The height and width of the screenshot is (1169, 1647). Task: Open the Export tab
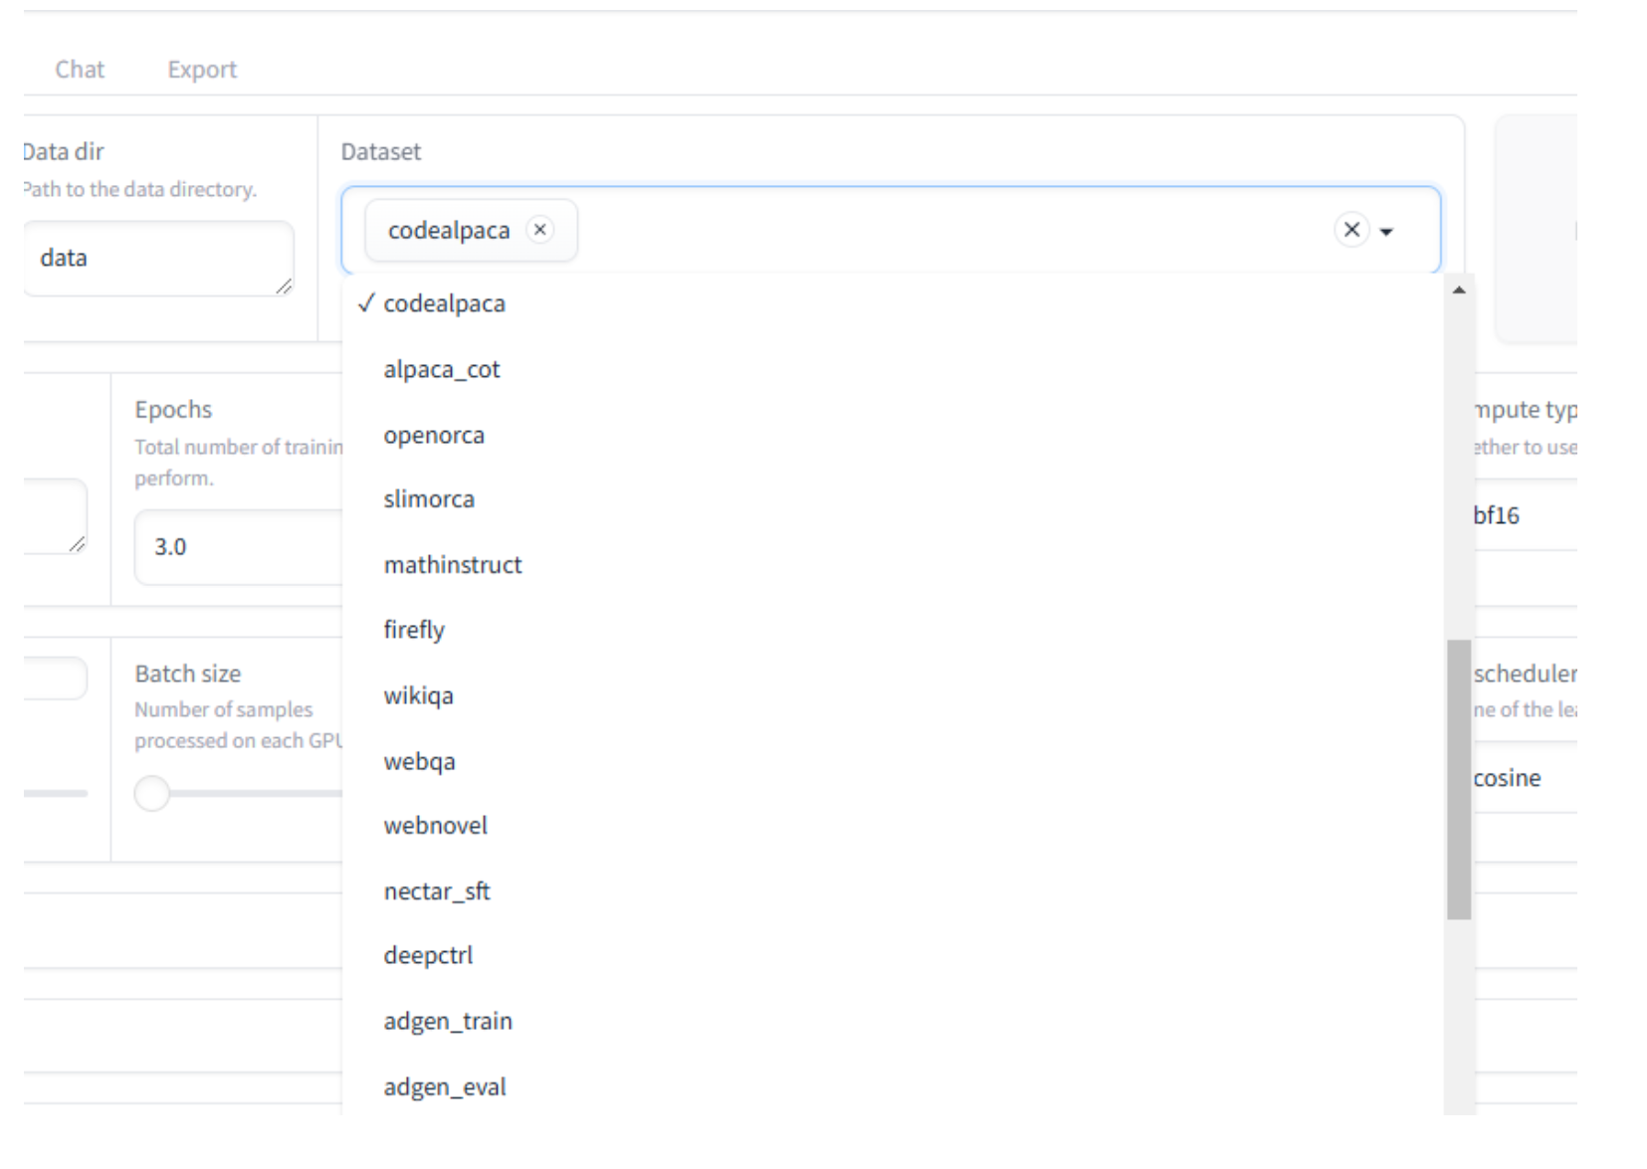pyautogui.click(x=202, y=70)
